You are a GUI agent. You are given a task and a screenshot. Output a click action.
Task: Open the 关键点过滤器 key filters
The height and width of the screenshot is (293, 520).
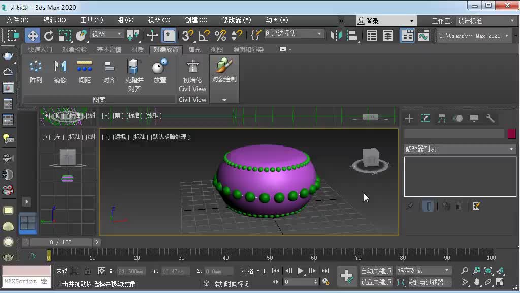click(429, 282)
